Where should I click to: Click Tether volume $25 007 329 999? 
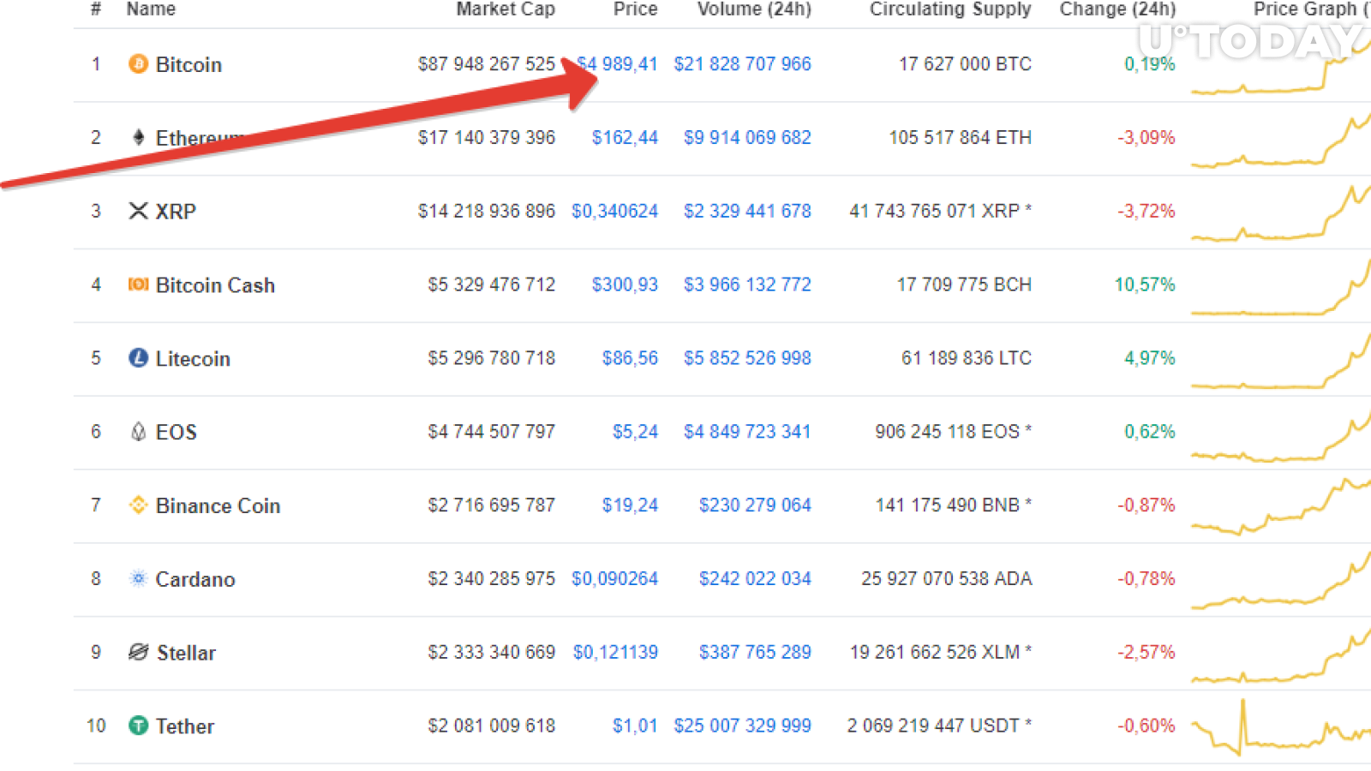(x=742, y=726)
